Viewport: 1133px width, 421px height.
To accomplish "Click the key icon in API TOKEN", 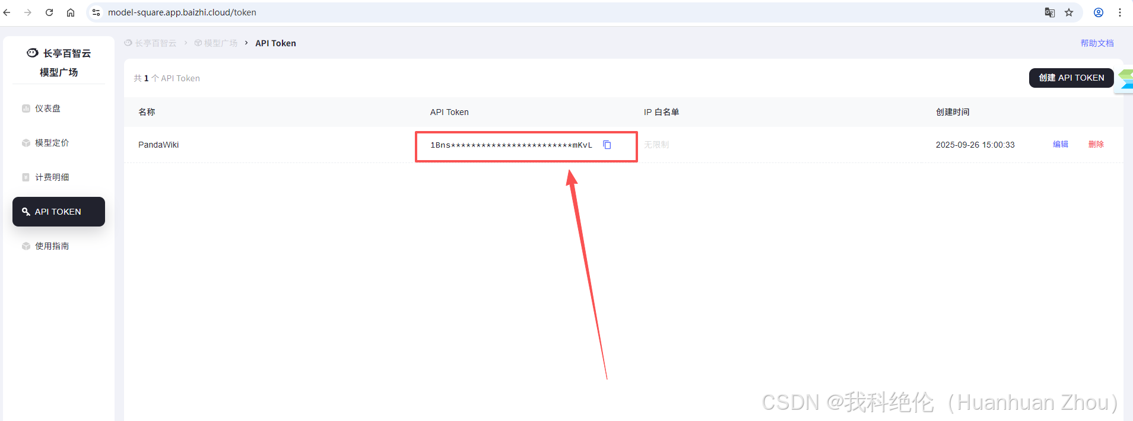I will (26, 212).
